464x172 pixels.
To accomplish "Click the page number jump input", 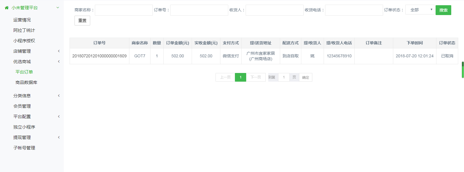I will (284, 77).
